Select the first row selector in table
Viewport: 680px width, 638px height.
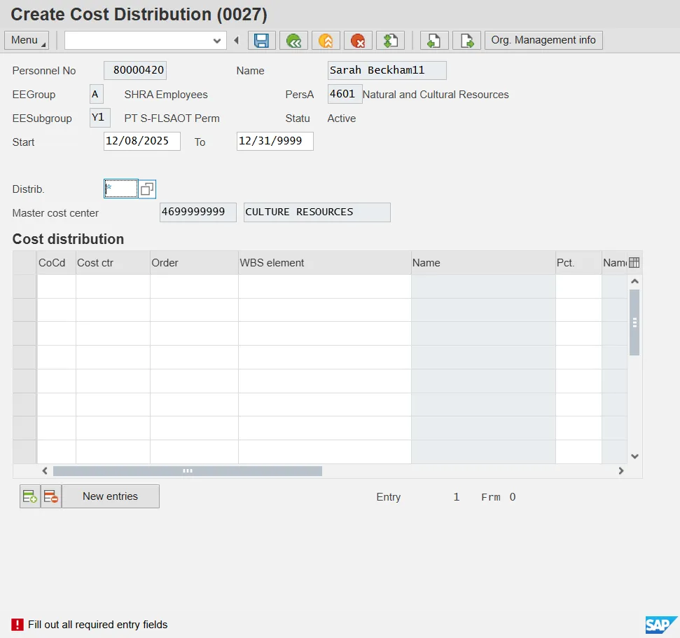coord(25,286)
